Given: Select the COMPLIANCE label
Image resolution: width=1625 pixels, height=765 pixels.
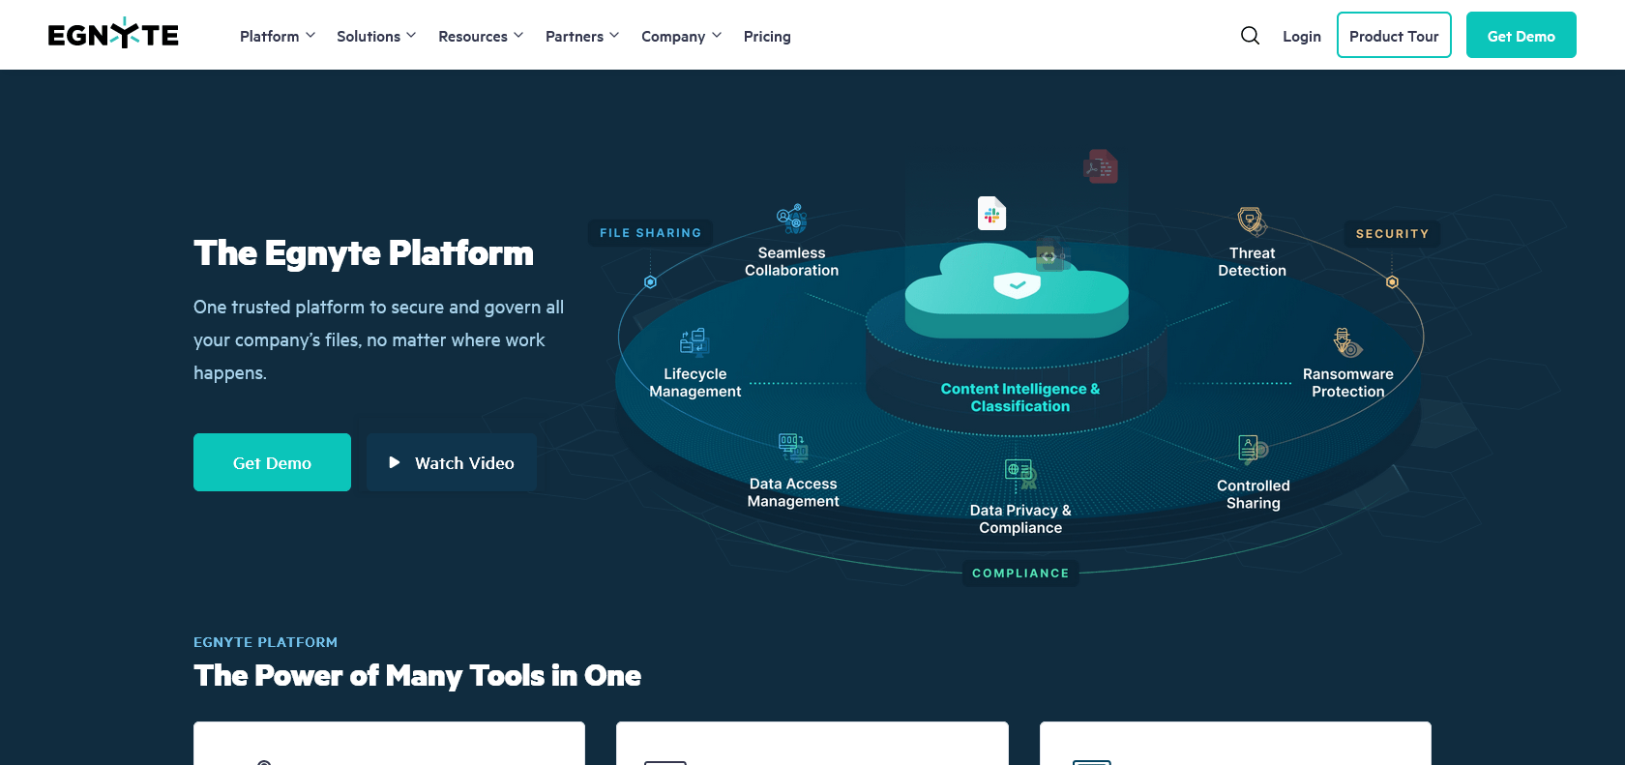Looking at the screenshot, I should coord(1020,574).
